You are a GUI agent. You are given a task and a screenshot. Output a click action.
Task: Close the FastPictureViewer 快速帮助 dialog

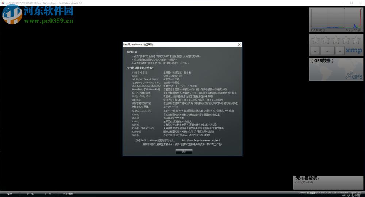pos(239,44)
